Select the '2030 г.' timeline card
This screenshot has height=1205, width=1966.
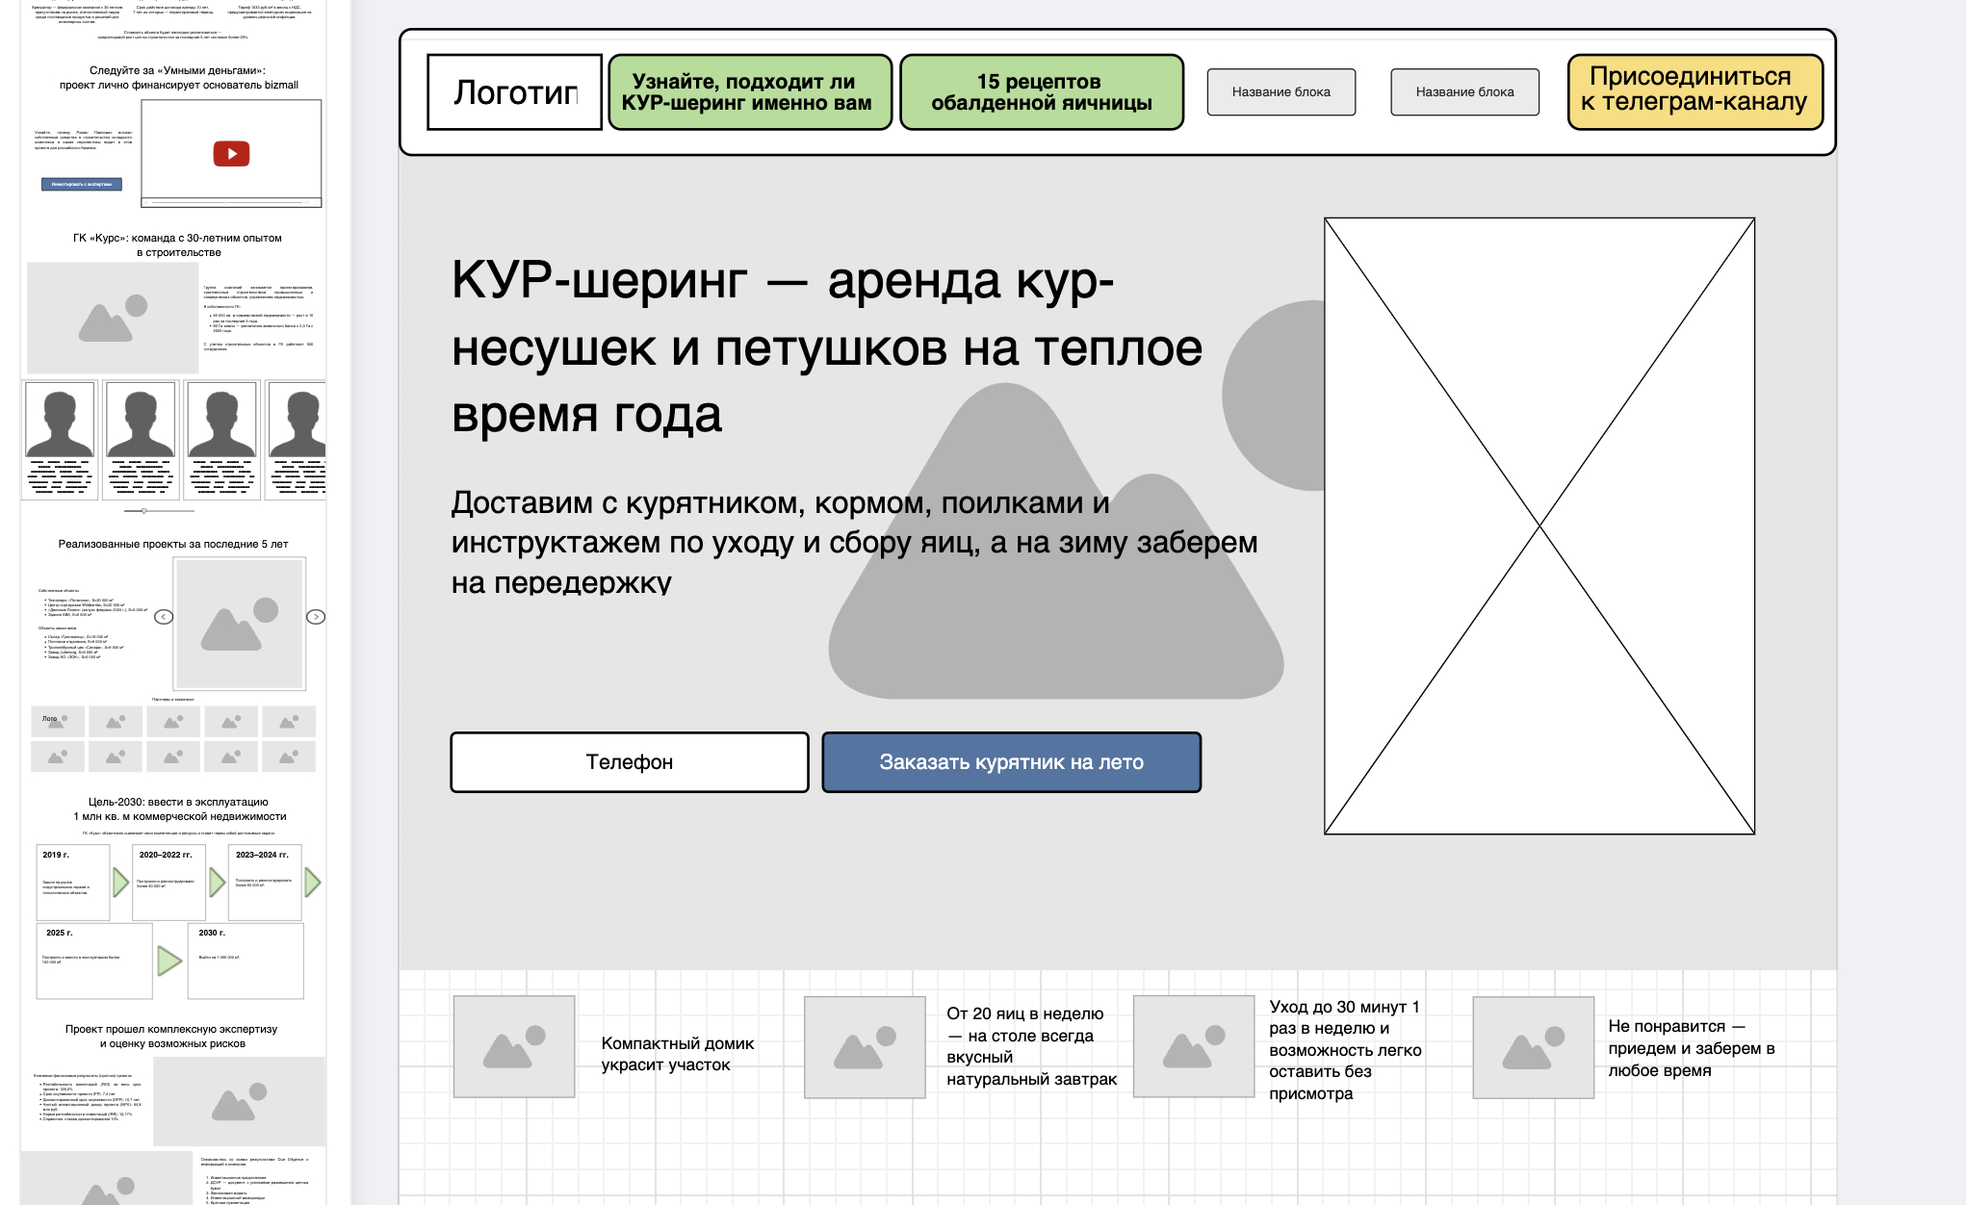[246, 961]
